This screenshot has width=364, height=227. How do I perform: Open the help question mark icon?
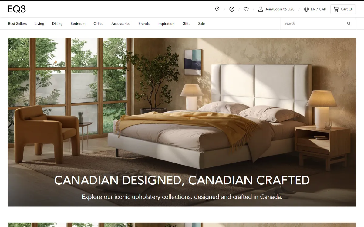pos(232,9)
